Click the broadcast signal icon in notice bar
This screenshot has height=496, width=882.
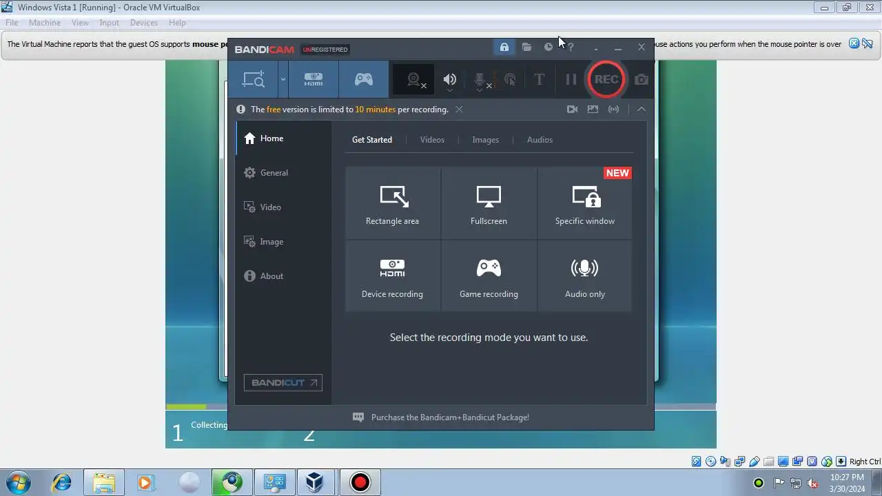[x=613, y=109]
